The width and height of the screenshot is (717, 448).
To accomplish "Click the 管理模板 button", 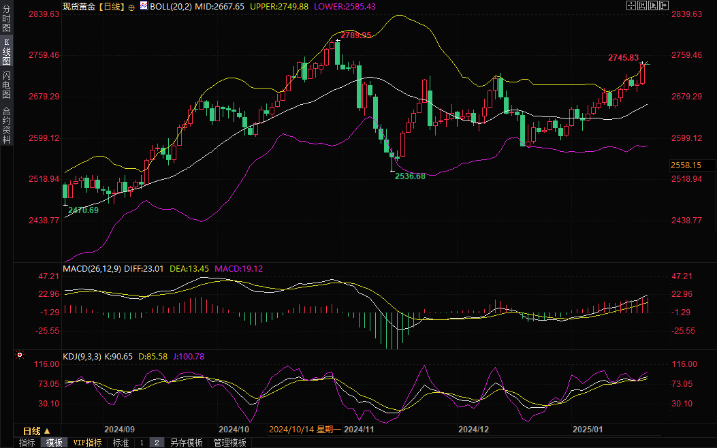I will point(229,443).
